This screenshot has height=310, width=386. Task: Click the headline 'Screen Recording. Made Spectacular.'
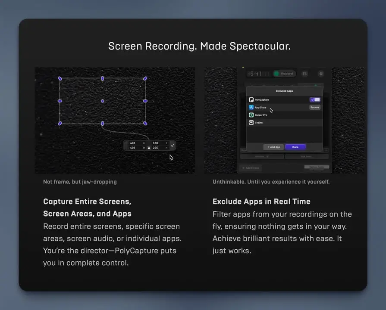[x=199, y=46]
